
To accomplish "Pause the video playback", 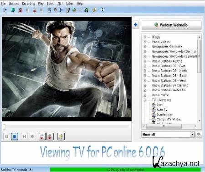I will click(x=7, y=136).
